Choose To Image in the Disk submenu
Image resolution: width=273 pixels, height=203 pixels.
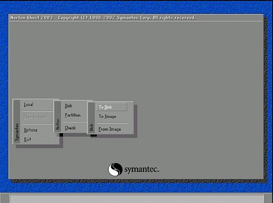coord(107,117)
